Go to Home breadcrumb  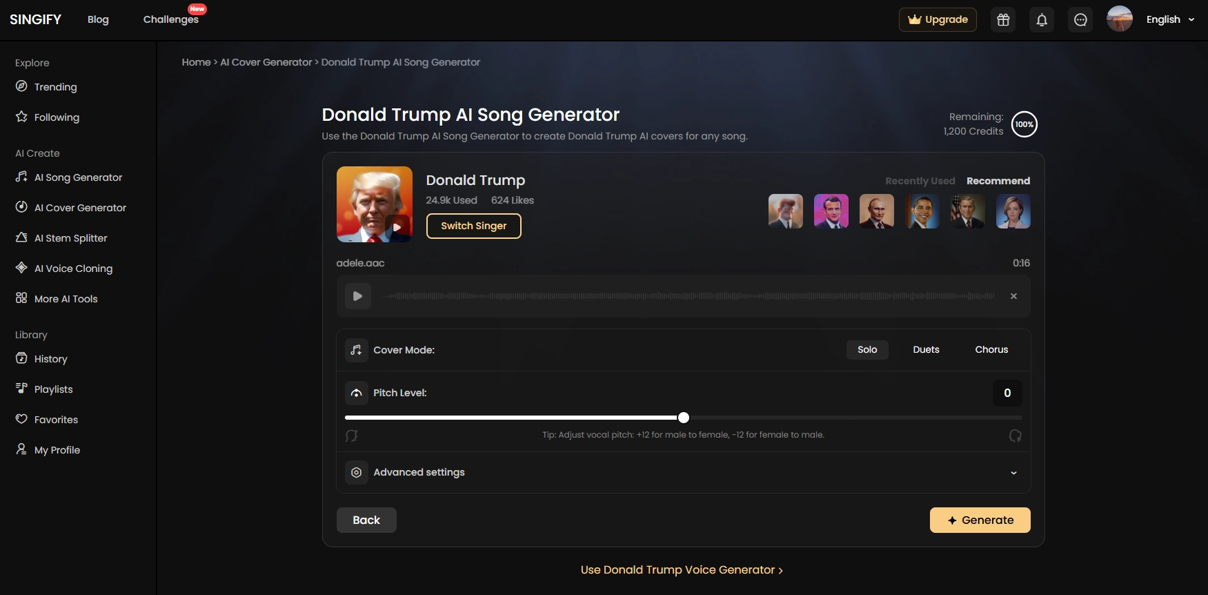(197, 62)
